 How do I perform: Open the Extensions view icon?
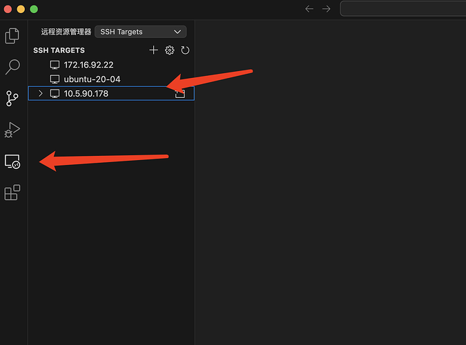pyautogui.click(x=12, y=193)
